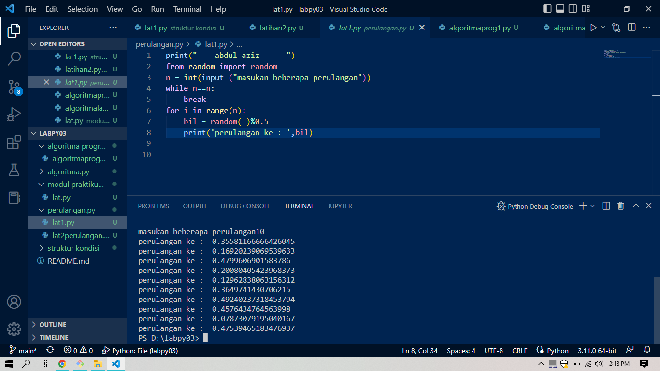Close the terminal panel
The width and height of the screenshot is (660, 371).
coord(649,206)
